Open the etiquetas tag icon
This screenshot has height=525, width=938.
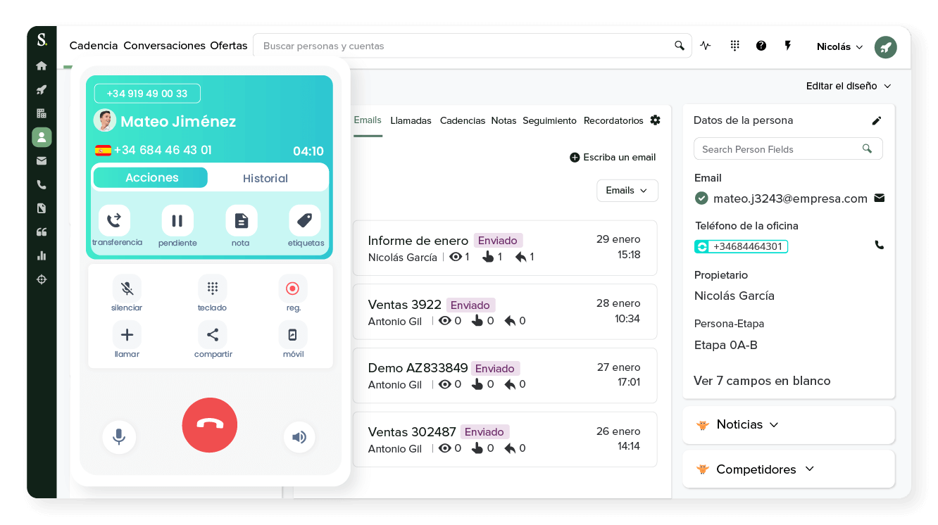pyautogui.click(x=304, y=221)
